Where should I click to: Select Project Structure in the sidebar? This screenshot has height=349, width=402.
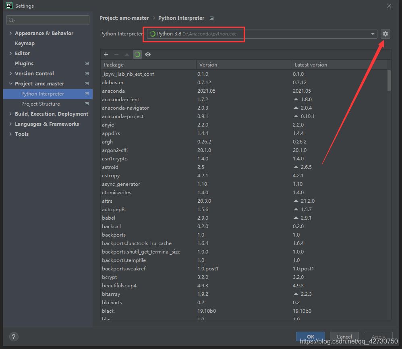coord(41,104)
